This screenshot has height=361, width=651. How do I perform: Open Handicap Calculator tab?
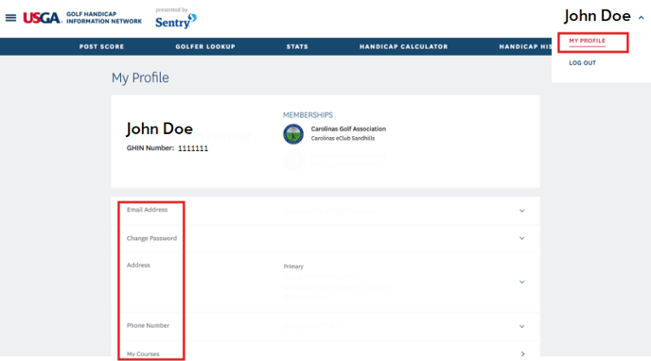pos(403,46)
